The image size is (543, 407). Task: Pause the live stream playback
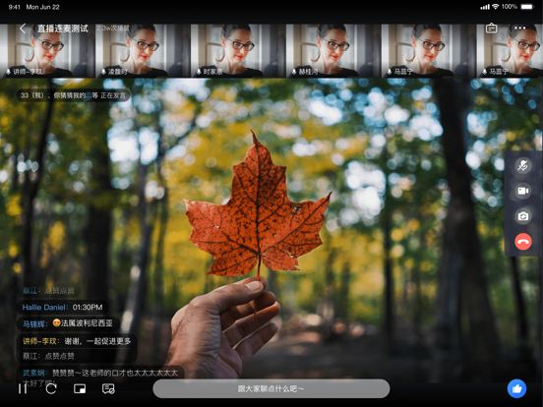point(23,388)
